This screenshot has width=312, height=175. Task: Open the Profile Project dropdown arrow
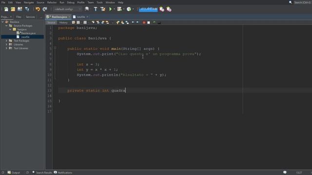[133, 9]
